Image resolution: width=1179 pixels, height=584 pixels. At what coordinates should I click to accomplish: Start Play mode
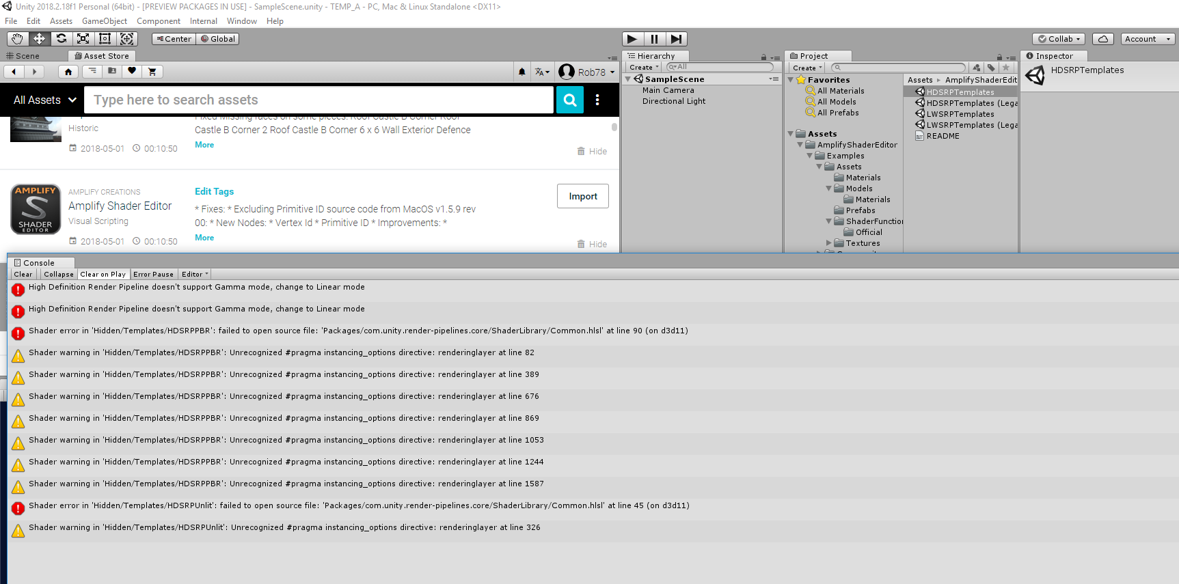click(632, 39)
